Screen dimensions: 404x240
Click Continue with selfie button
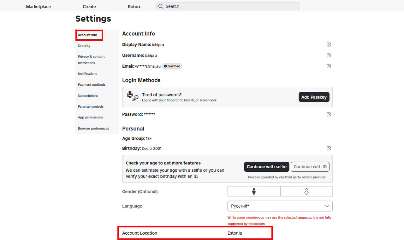tap(266, 167)
